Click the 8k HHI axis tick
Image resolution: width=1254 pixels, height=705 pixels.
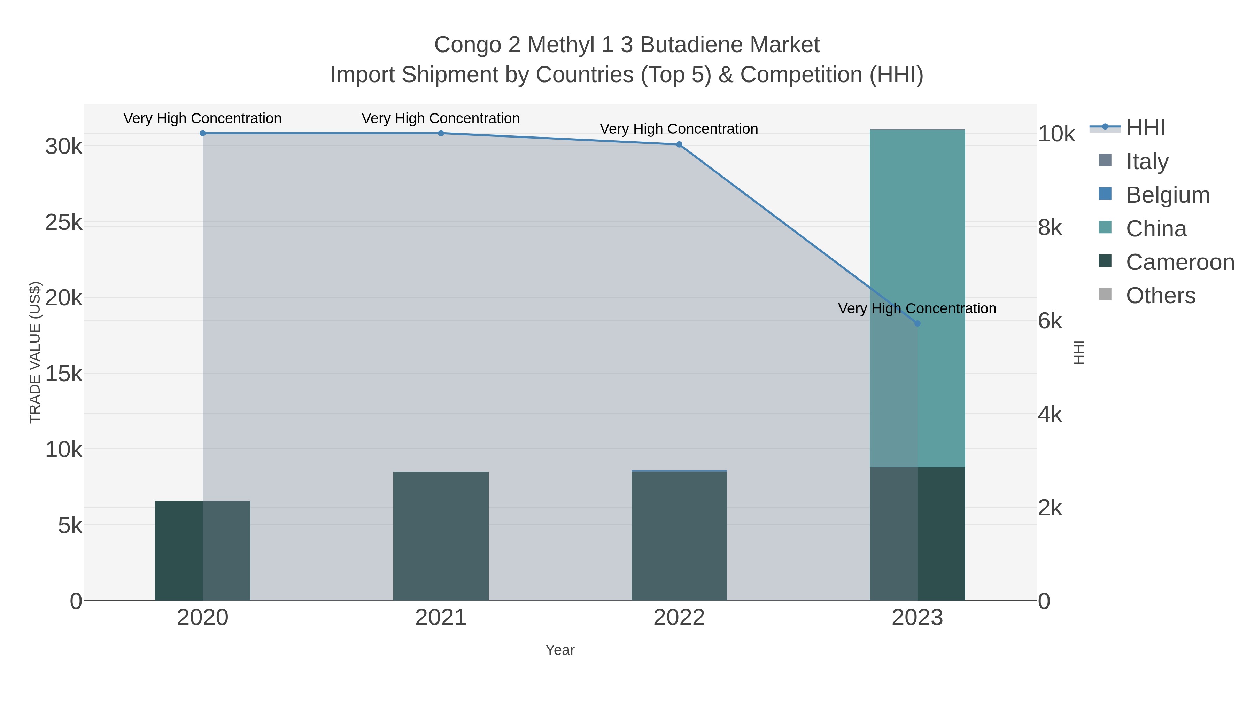[1050, 227]
